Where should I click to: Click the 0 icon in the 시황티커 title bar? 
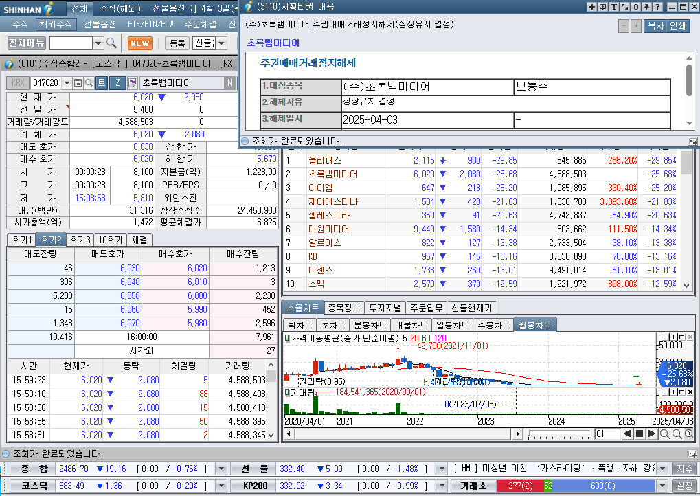[x=635, y=7]
